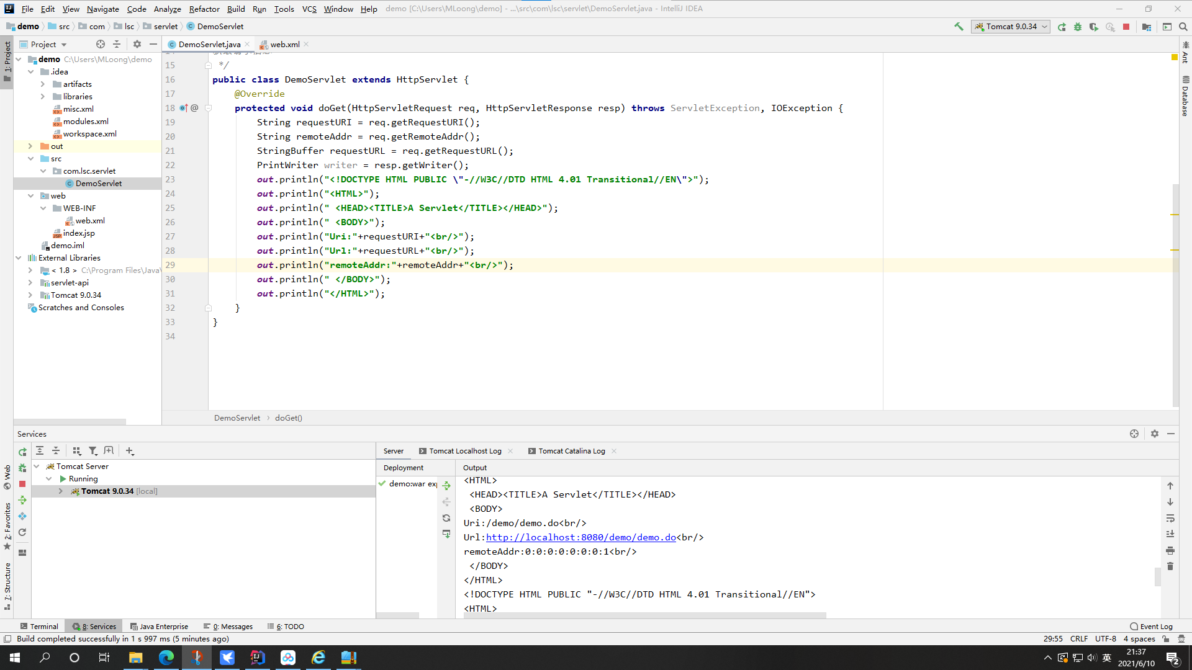Screen dimensions: 1192x670
Task: Open the Java Enterprise tool window button
Action: pos(160,627)
